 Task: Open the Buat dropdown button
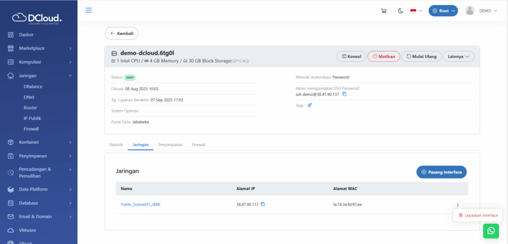(x=443, y=11)
